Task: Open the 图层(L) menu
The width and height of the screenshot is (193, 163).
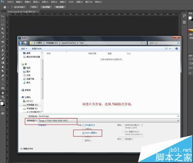Action: click(x=36, y=2)
